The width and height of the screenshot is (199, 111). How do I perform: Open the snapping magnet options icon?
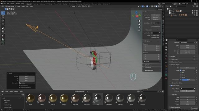click(83, 6)
